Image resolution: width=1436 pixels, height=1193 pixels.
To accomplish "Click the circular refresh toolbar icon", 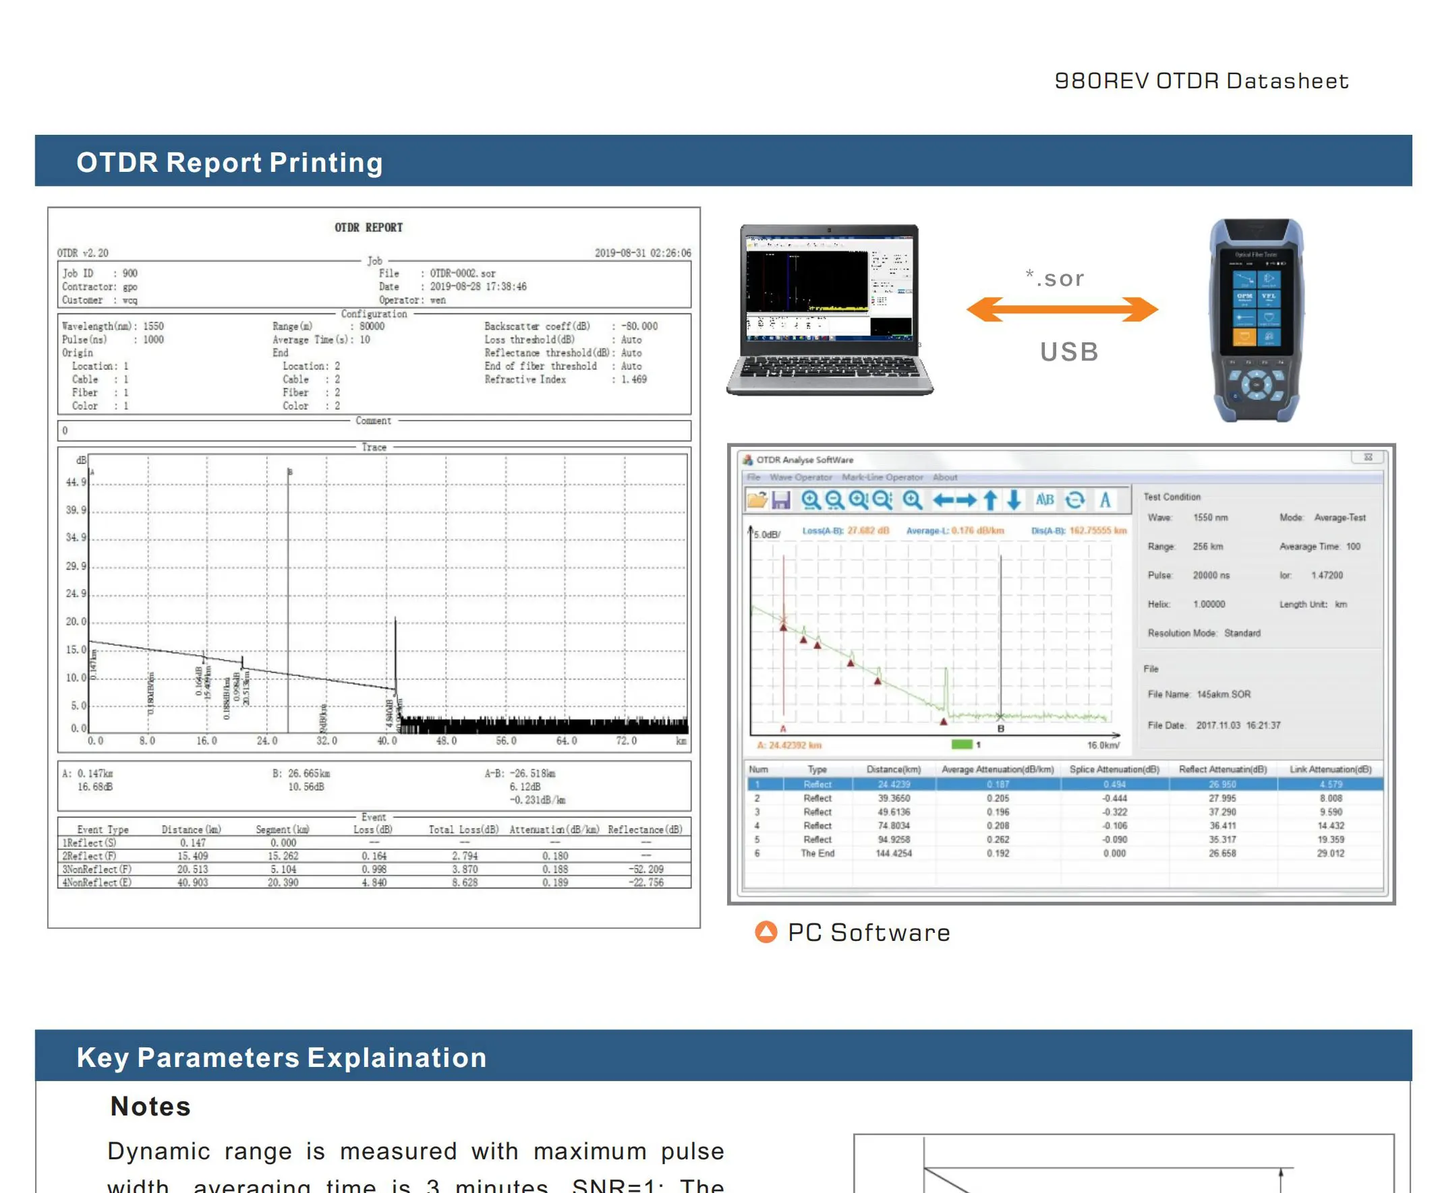I will [1075, 500].
